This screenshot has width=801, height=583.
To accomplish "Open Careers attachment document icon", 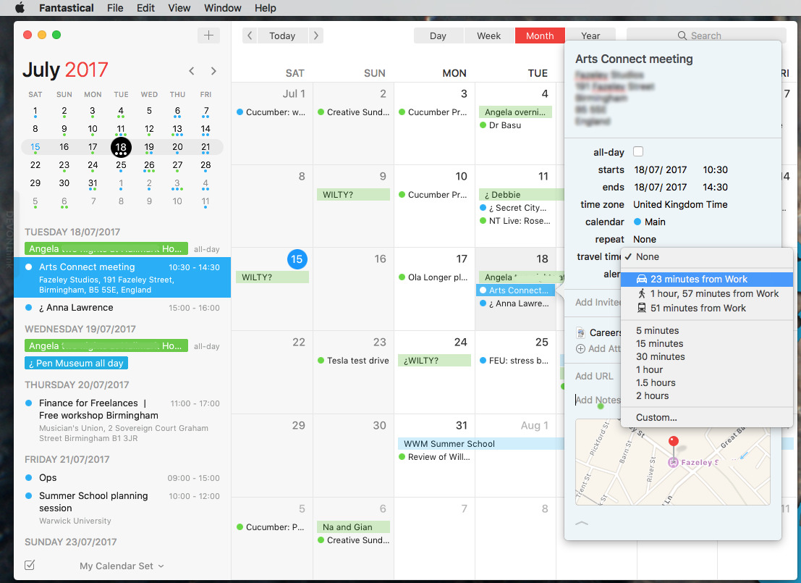I will point(581,333).
